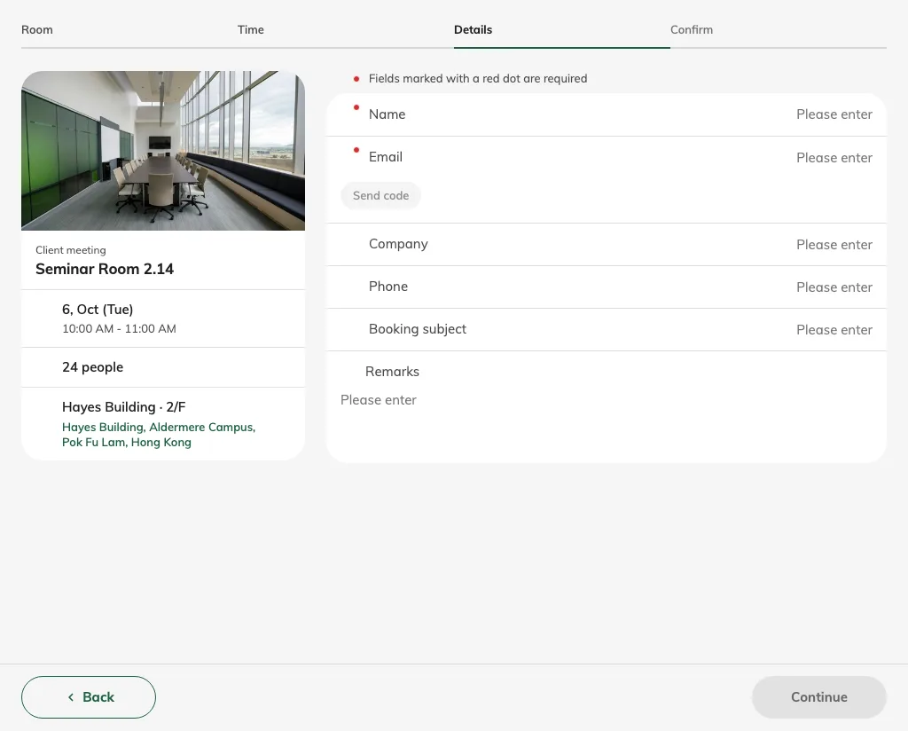The height and width of the screenshot is (731, 908).
Task: Click the 'Seminar Room 2.14' title
Action: coord(105,269)
